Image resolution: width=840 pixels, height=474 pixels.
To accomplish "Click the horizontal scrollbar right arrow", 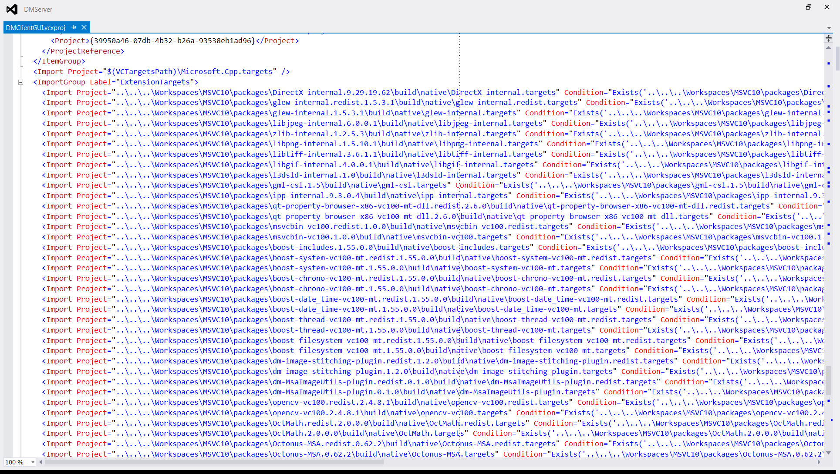I will click(x=819, y=462).
